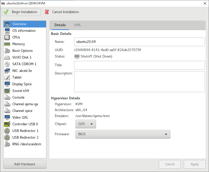Click the USB Redirector 1 icon
This screenshot has width=209, height=172.
tap(7, 131)
